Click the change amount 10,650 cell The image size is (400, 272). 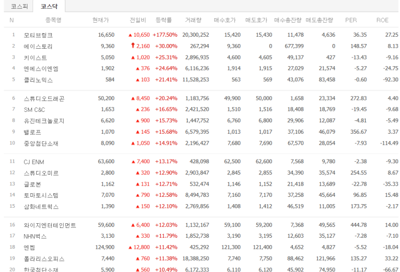pyautogui.click(x=142, y=35)
